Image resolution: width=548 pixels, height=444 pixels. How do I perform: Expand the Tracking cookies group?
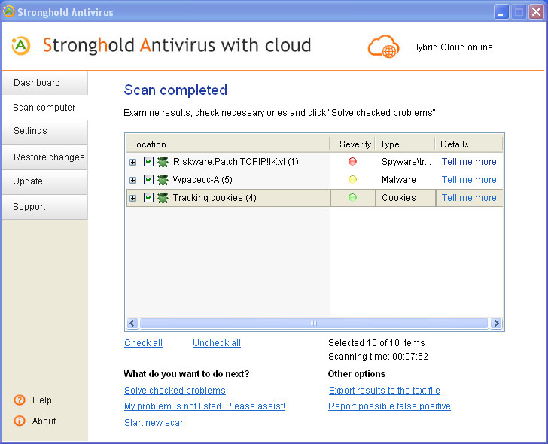click(x=132, y=199)
